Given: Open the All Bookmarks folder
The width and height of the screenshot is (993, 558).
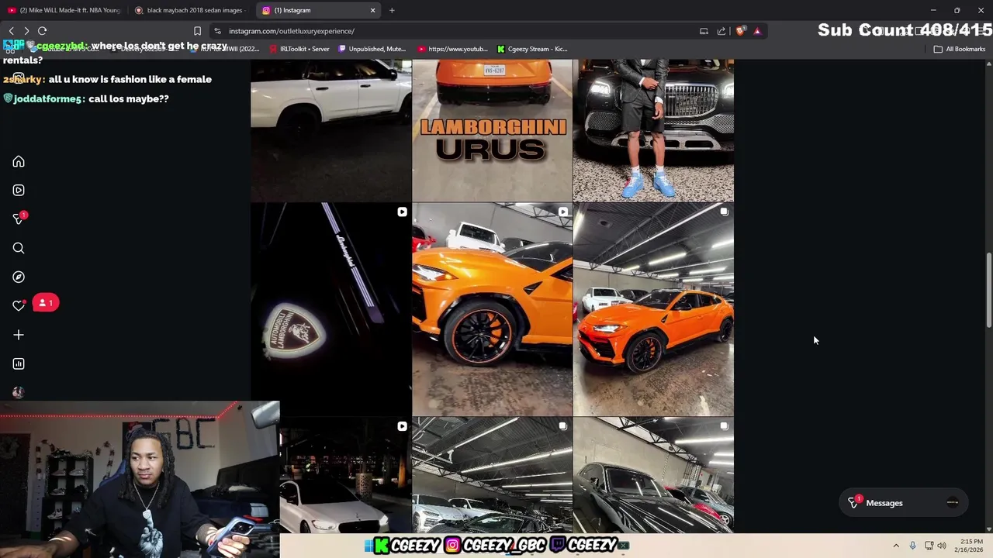Looking at the screenshot, I should coord(960,49).
